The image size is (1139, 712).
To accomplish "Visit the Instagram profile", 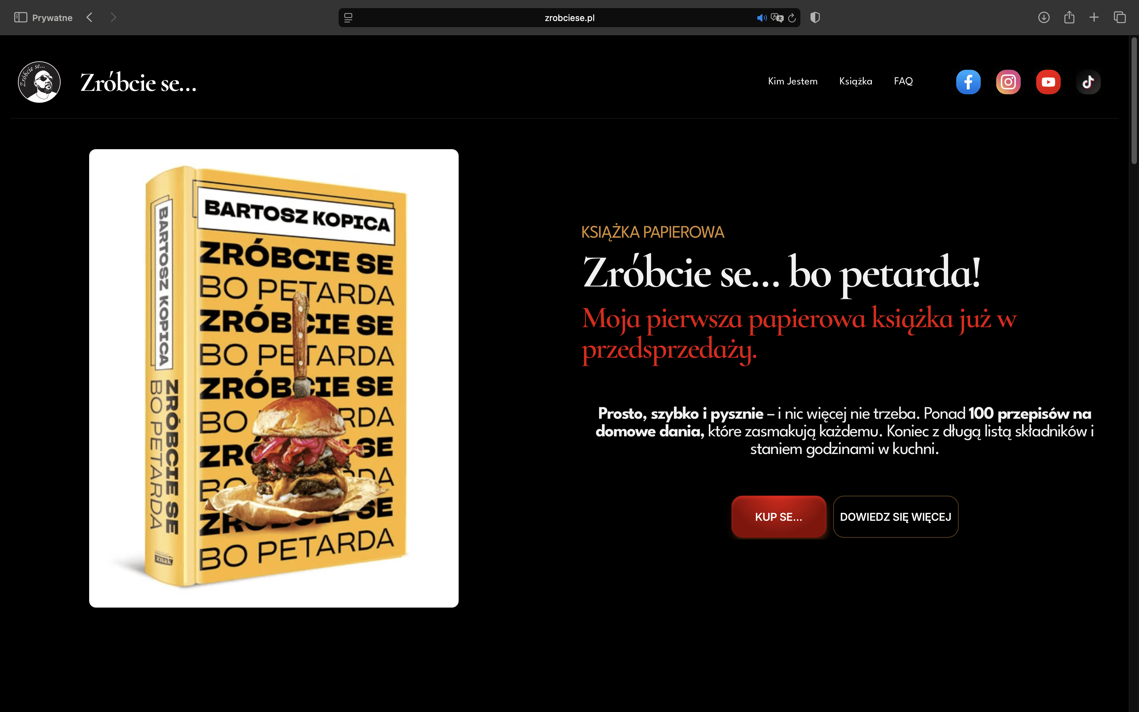I will (x=1008, y=82).
